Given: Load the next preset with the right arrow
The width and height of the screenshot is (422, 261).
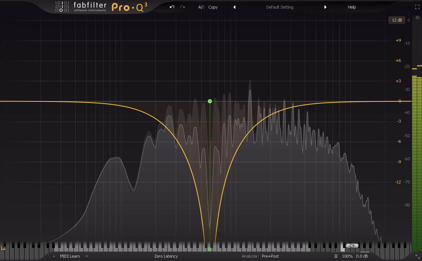Looking at the screenshot, I should [x=325, y=7].
